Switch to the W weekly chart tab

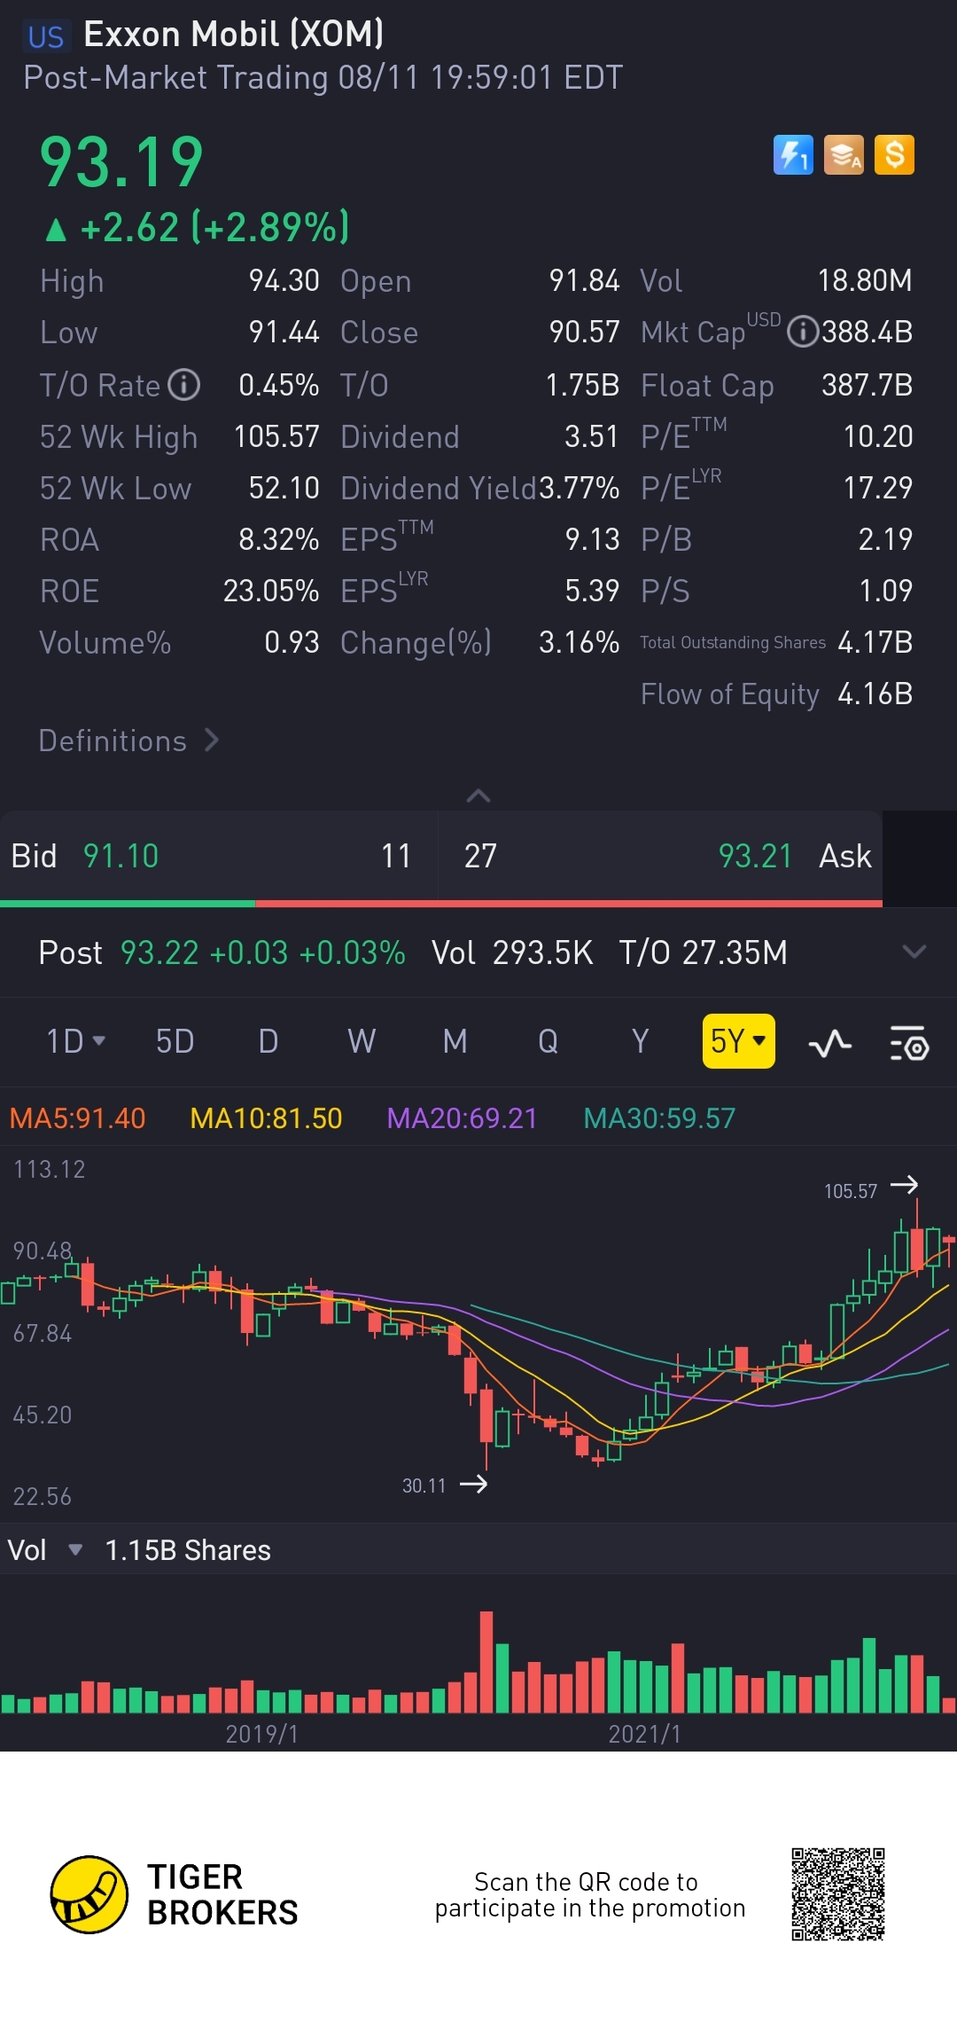click(x=362, y=1041)
